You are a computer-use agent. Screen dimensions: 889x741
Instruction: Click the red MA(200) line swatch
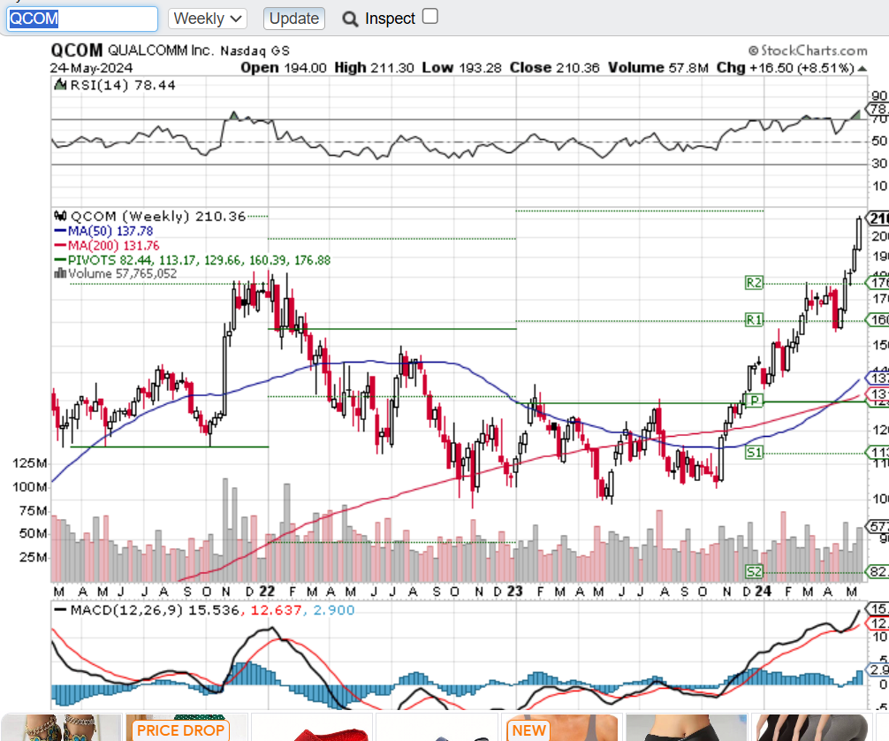click(60, 246)
